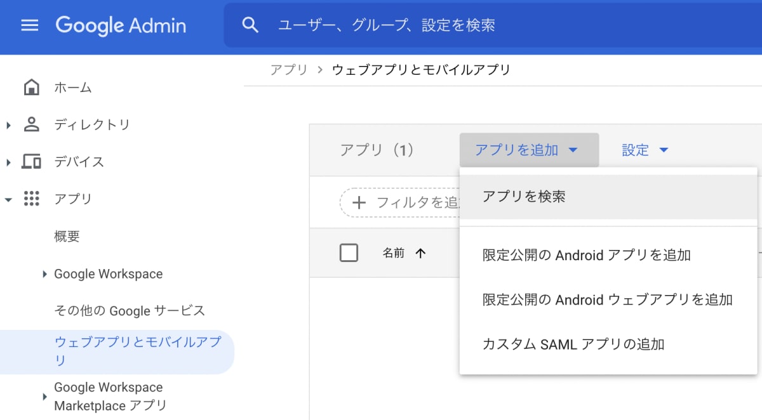This screenshot has height=420, width=762.
Task: Click the Devices icon in sidebar
Action: [31, 162]
